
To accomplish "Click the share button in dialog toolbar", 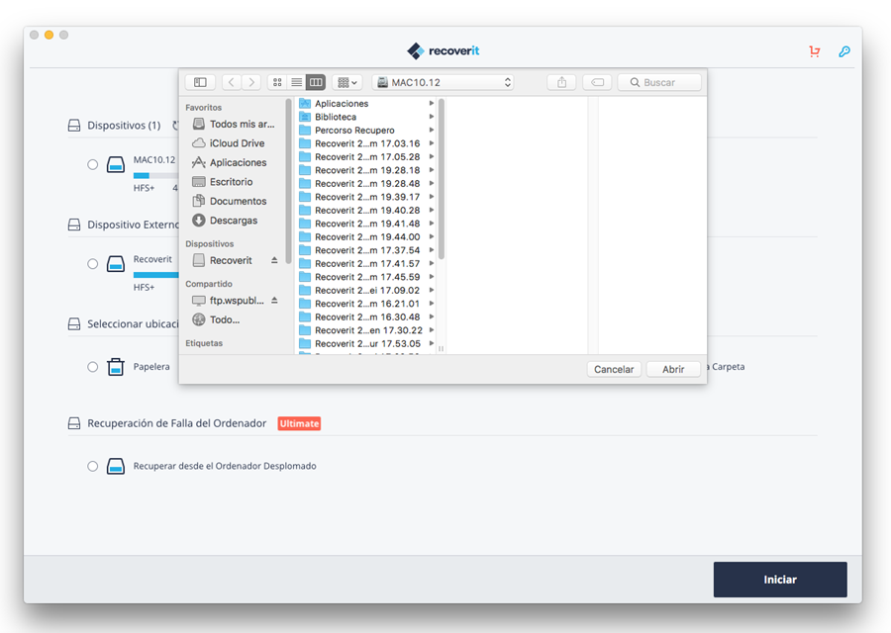I will [562, 82].
